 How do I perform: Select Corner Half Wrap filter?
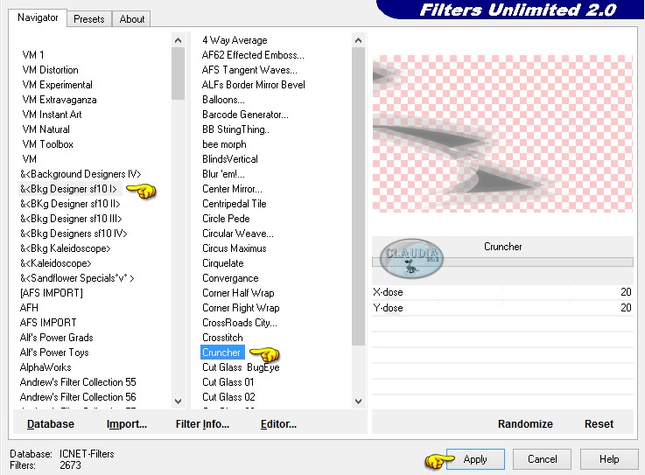coord(238,293)
